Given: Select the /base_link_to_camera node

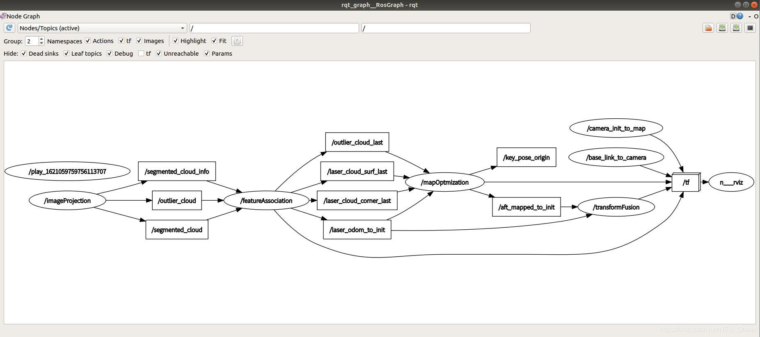Looking at the screenshot, I should tap(616, 157).
